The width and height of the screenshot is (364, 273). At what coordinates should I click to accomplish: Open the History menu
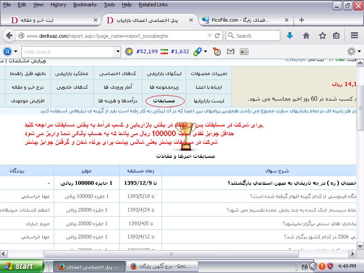(58, 5)
